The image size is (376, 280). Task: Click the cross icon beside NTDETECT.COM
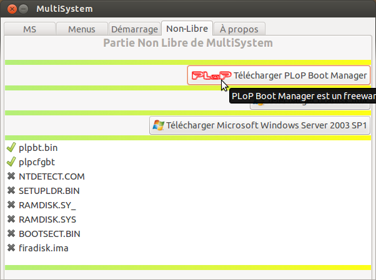tap(11, 176)
